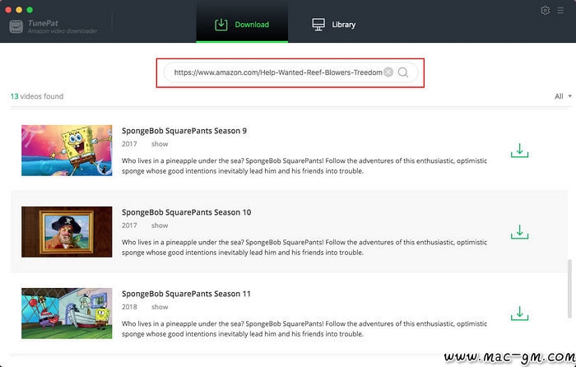576x367 pixels.
Task: Clear the URL with the X icon
Action: (x=388, y=72)
